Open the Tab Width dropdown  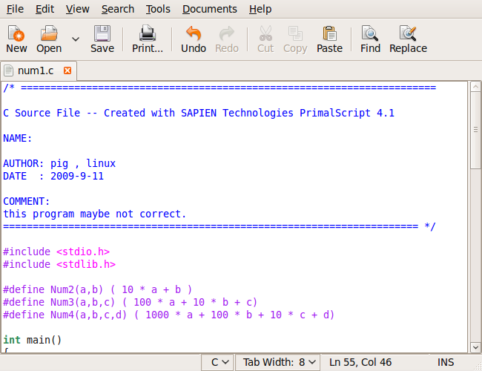coord(278,362)
